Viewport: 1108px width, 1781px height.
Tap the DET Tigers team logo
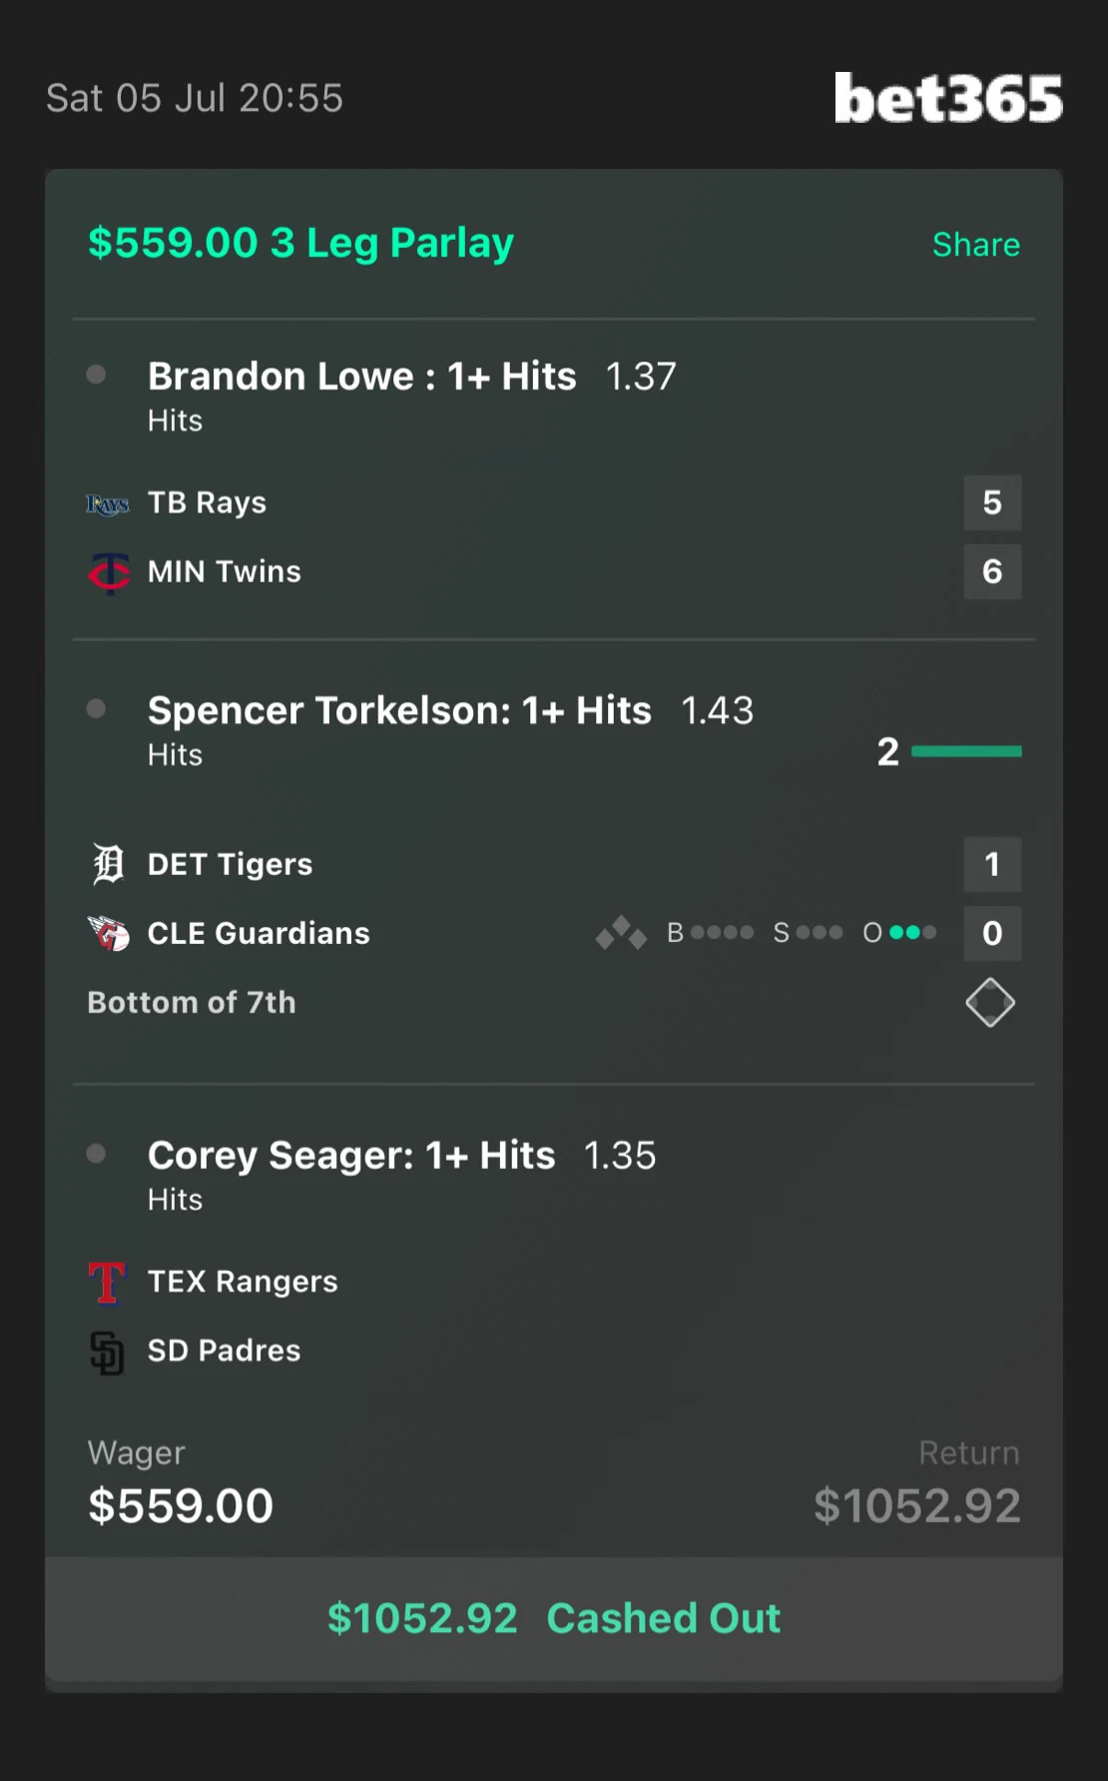108,864
